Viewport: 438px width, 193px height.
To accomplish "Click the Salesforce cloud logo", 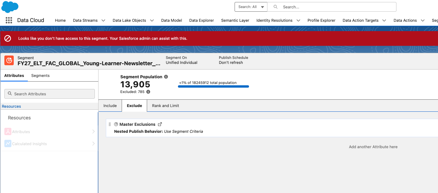I will tap(10, 7).
